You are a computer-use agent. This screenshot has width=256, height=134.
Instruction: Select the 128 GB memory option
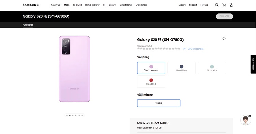coord(158,103)
